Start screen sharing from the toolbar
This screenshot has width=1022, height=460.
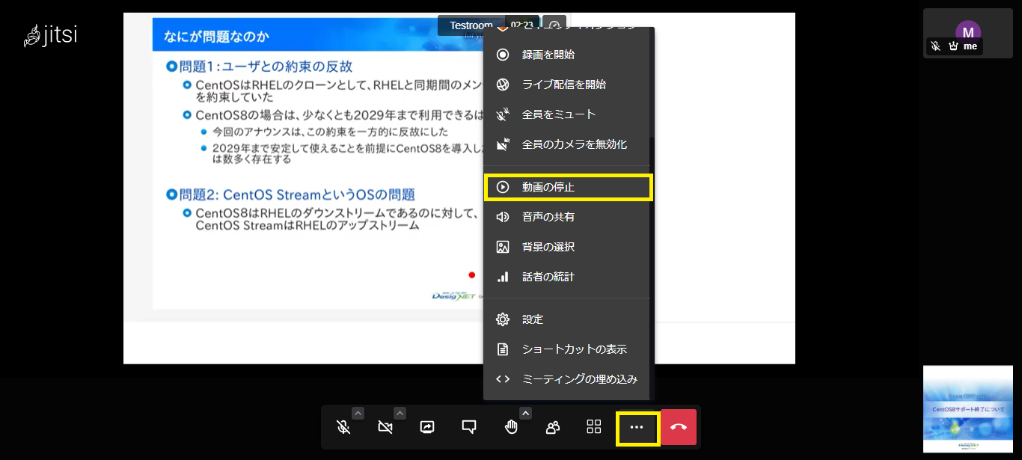point(427,427)
